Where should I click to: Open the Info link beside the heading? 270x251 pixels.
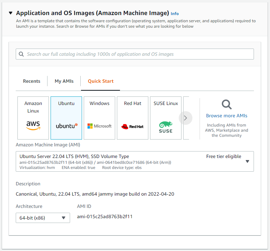click(x=175, y=14)
